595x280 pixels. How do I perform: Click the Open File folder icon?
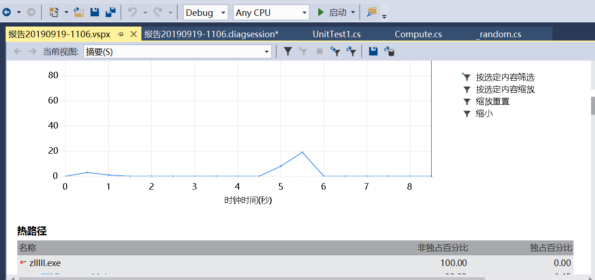pos(79,13)
